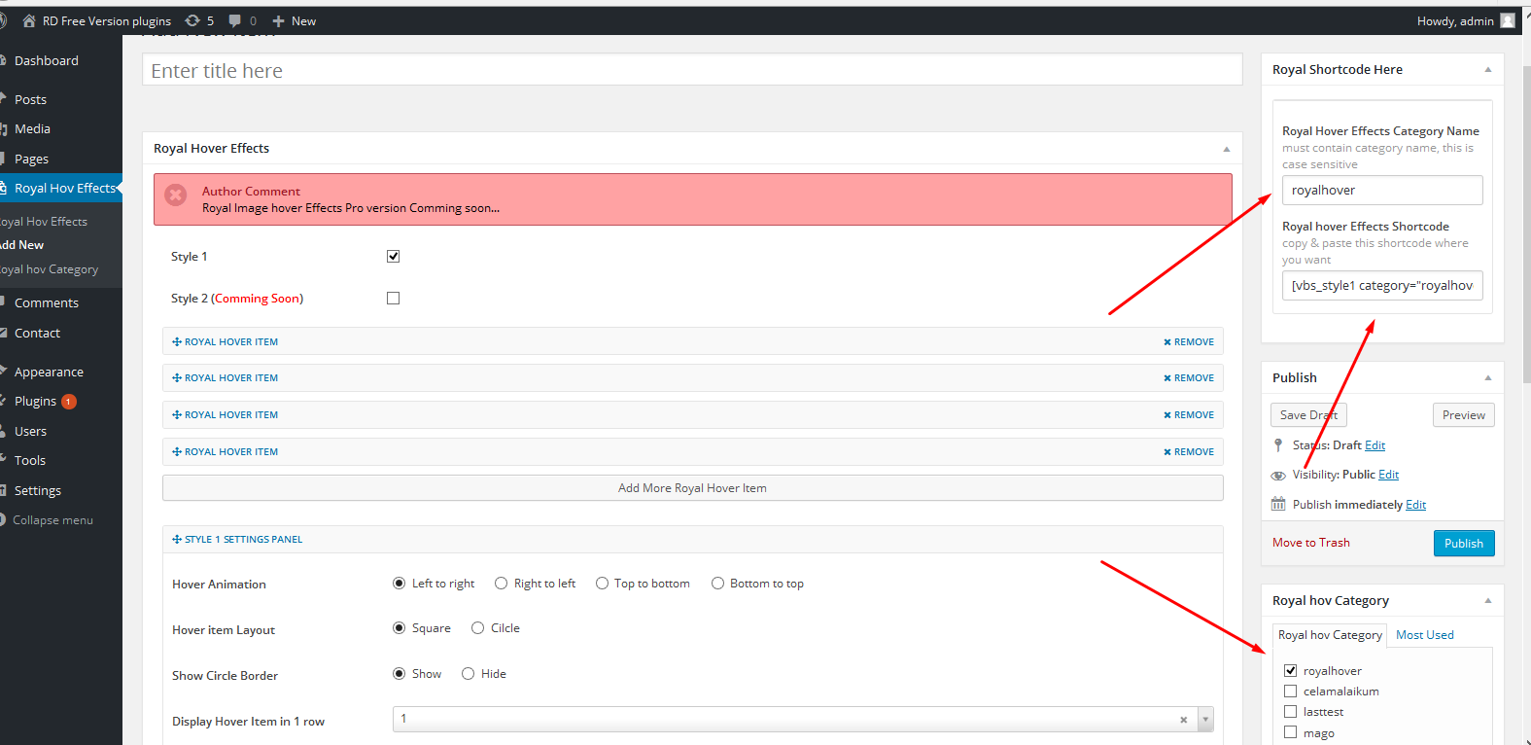Click Collapse menu in the sidebar
Screen dimensions: 1531x745
(52, 520)
